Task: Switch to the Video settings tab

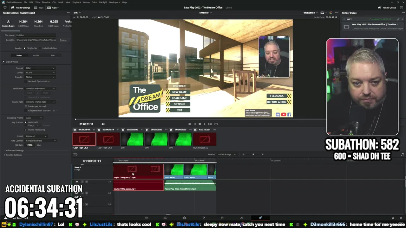Action: [19, 55]
